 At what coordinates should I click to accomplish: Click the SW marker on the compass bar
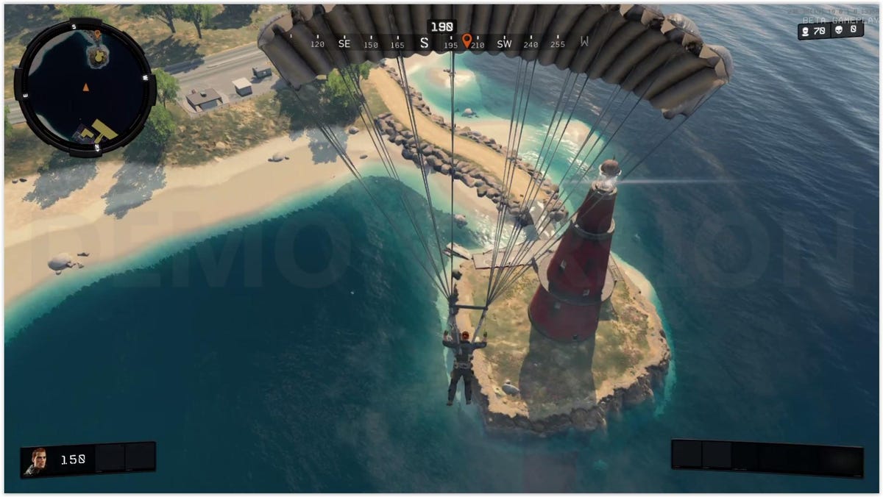[x=504, y=44]
